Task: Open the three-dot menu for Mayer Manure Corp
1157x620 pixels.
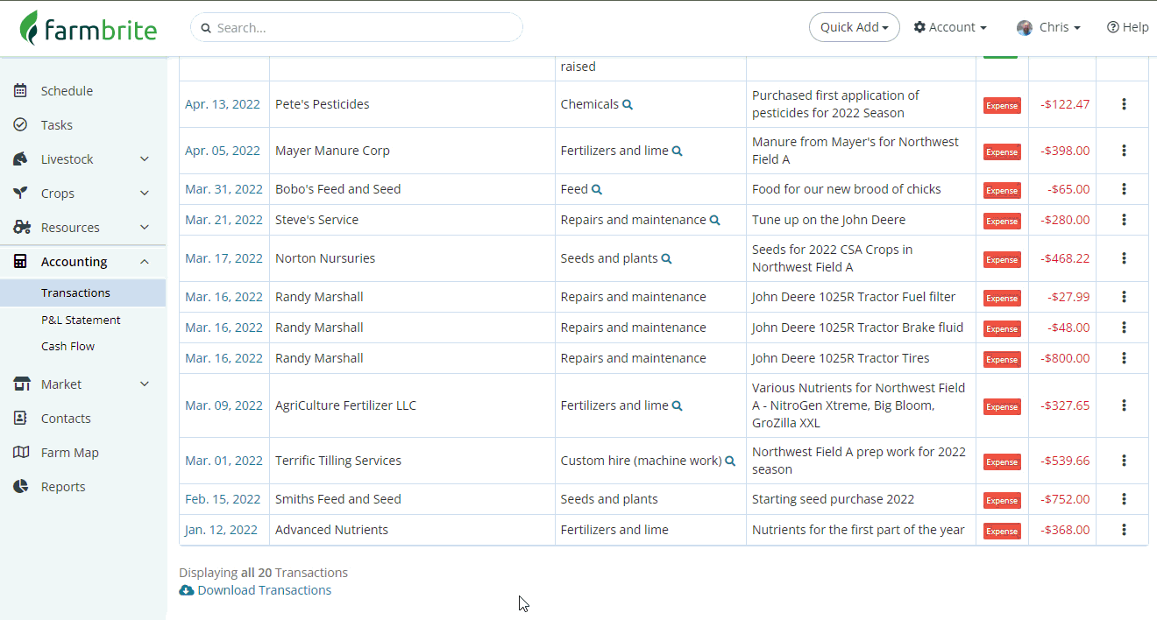Action: tap(1124, 151)
